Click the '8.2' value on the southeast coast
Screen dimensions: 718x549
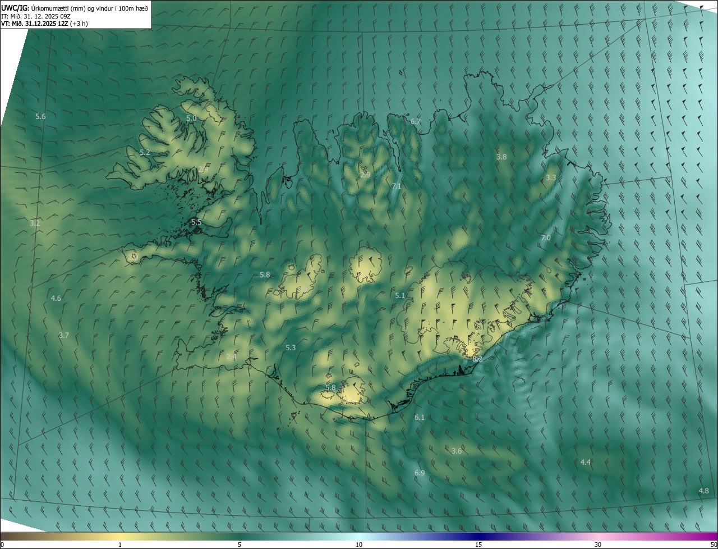[477, 359]
